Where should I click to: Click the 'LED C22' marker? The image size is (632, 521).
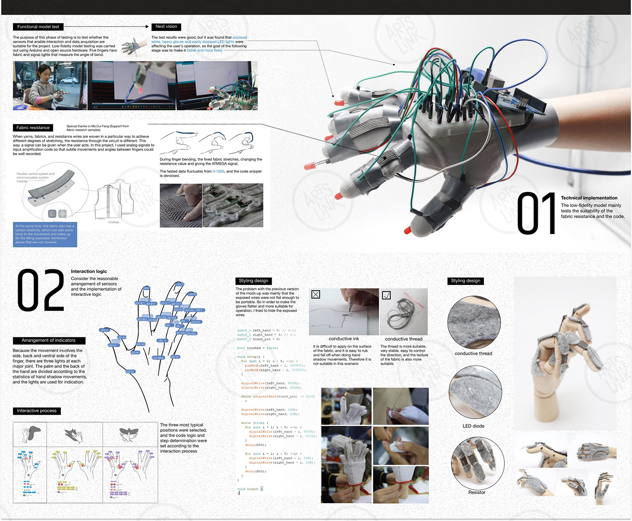(x=161, y=317)
